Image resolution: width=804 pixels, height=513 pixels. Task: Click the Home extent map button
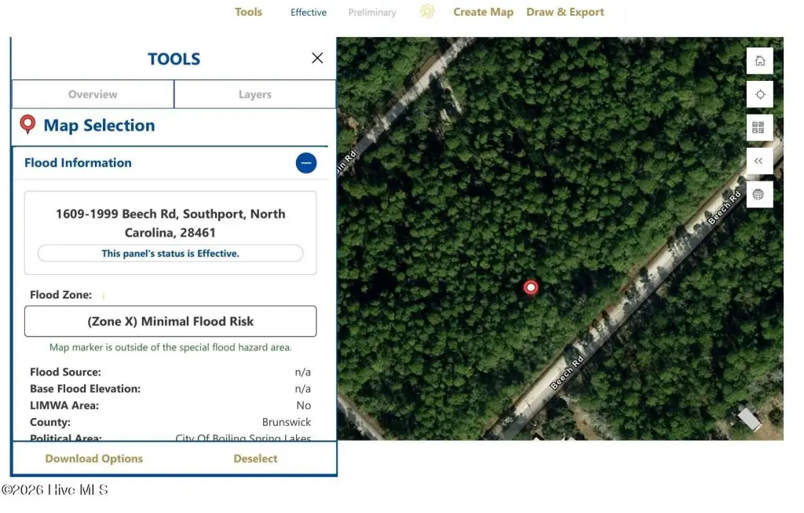coord(759,61)
